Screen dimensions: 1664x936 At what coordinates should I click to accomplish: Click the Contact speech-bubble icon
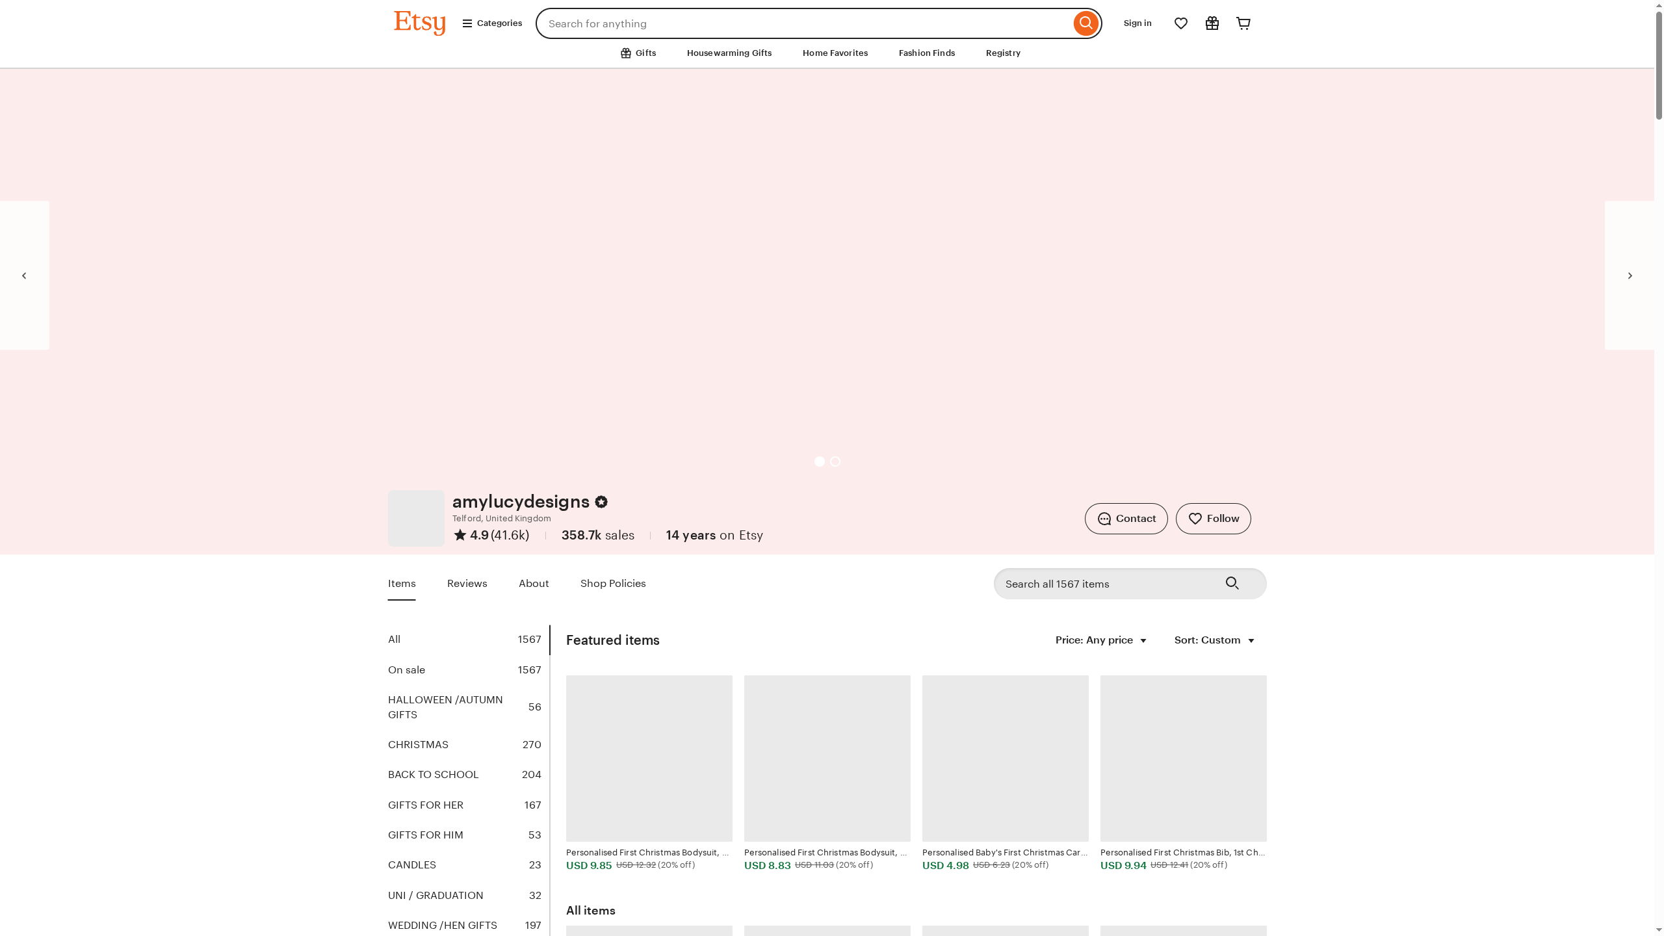1104,518
